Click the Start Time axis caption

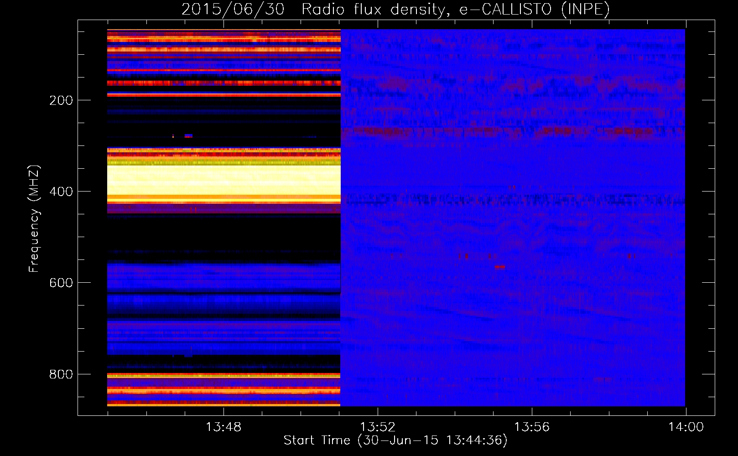(x=395, y=440)
